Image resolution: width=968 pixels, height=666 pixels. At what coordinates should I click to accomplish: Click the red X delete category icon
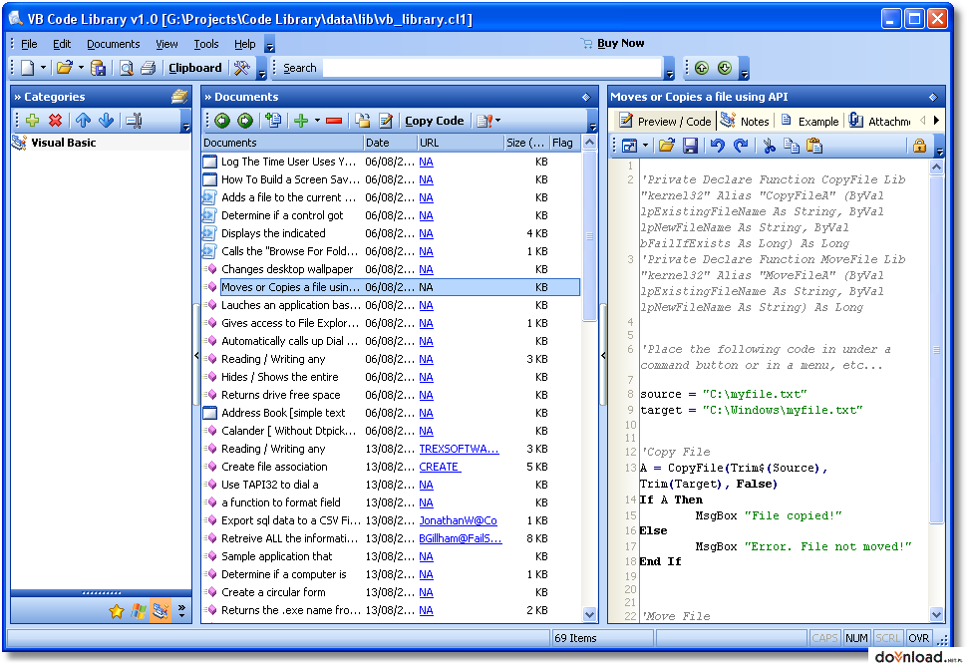coord(56,121)
